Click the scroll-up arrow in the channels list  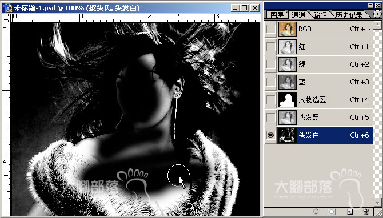point(378,25)
